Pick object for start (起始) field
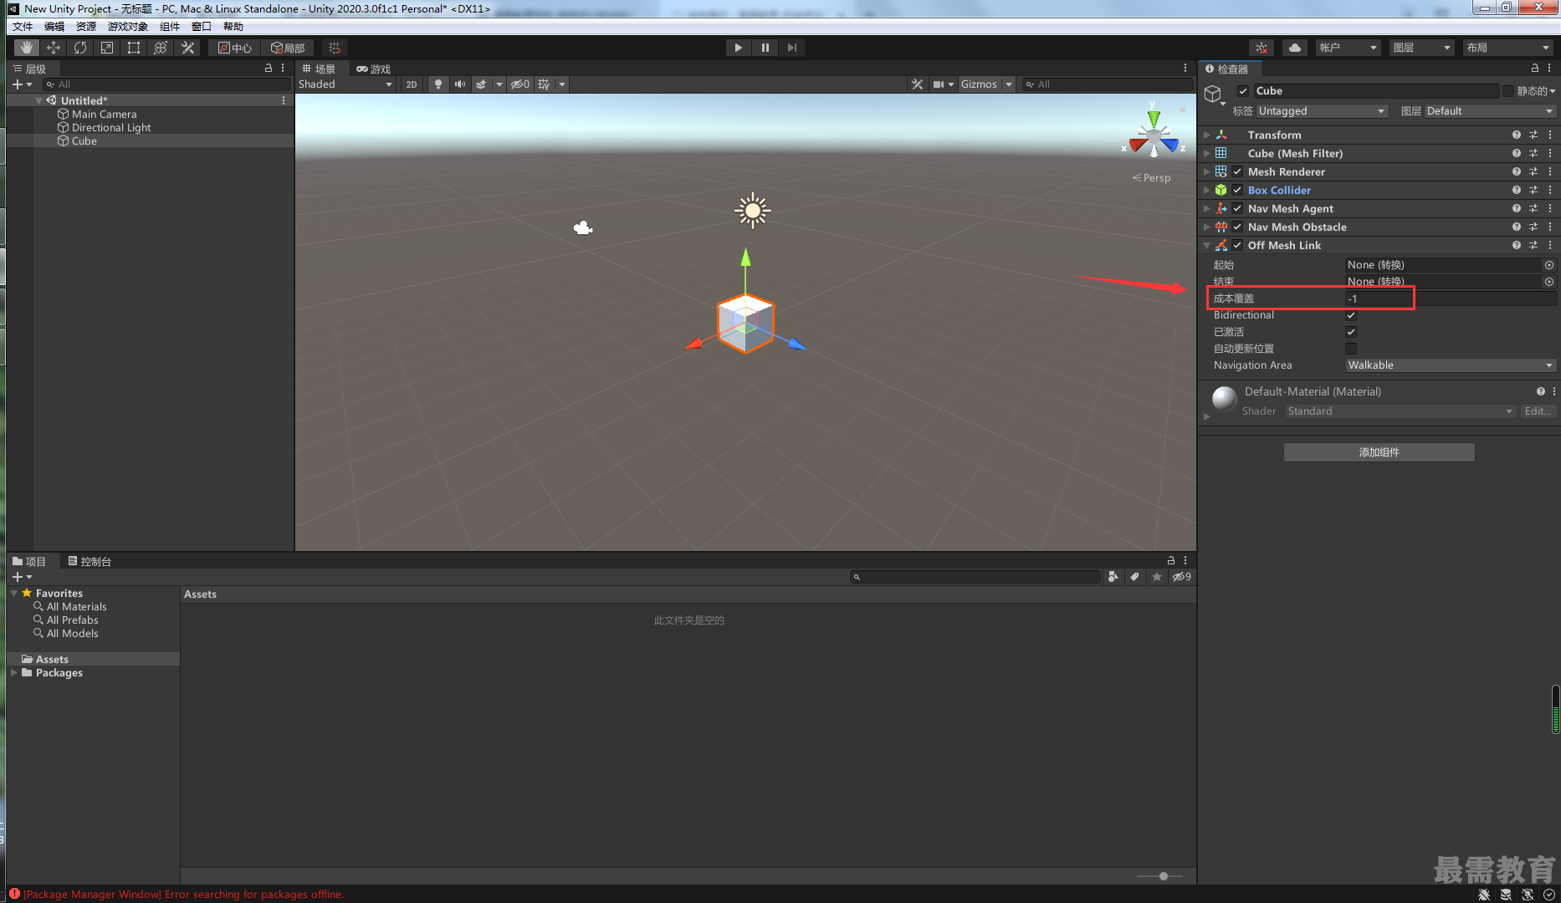Screen dimensions: 1561x903 1549,265
